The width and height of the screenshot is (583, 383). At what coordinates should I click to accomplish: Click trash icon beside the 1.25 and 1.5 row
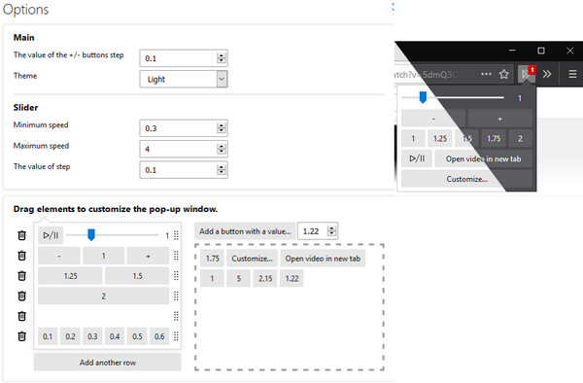point(22,276)
